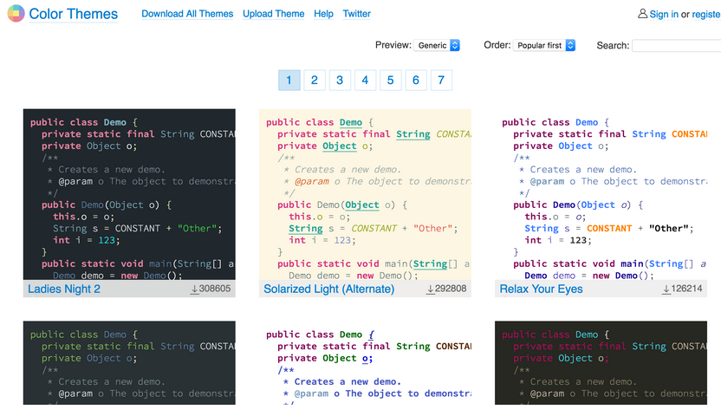The height and width of the screenshot is (416, 721).
Task: Click download arrow icon for Relax Your Eyes
Action: pyautogui.click(x=666, y=289)
